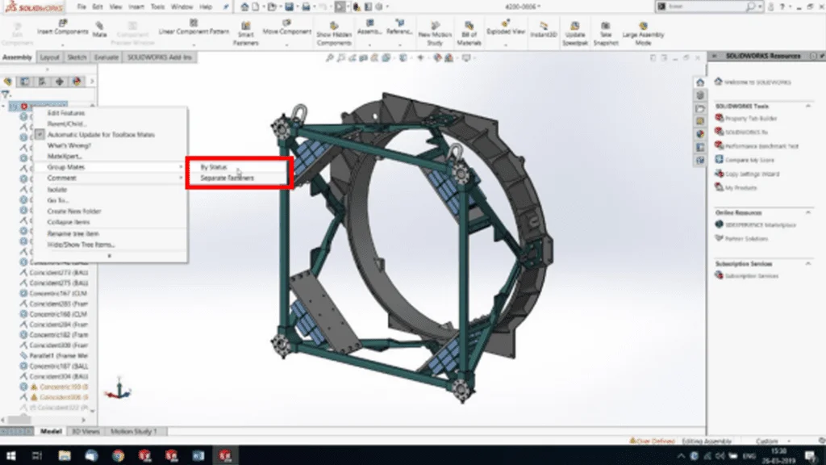Select Separate Fasteners in submenu
826x465 pixels.
pos(227,178)
